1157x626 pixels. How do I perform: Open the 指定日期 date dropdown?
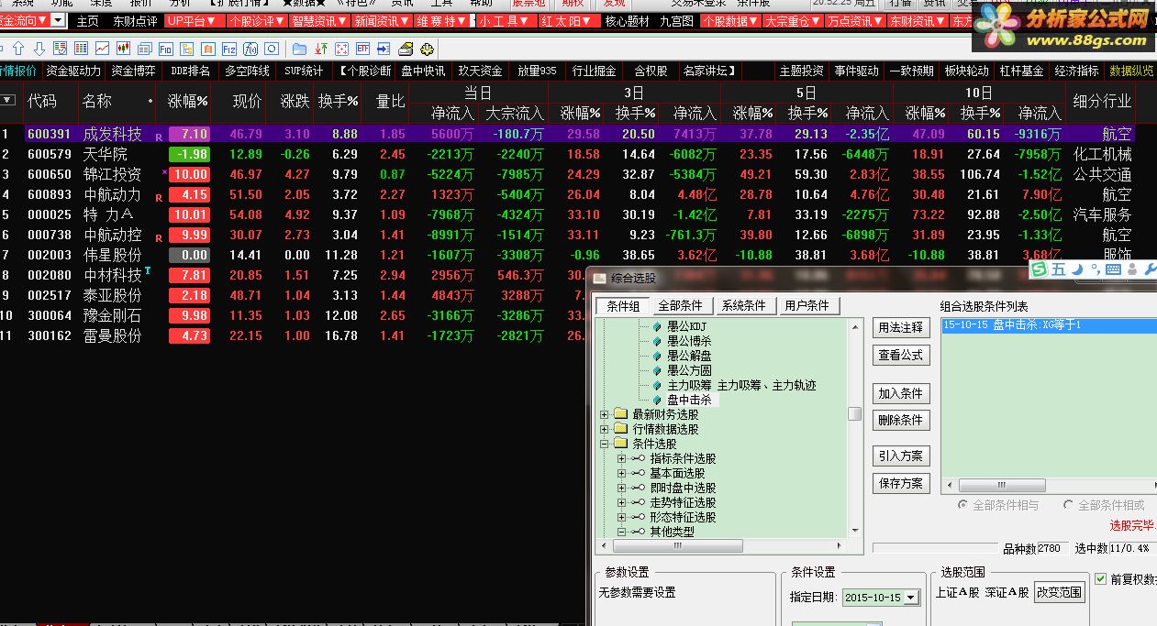(x=910, y=598)
